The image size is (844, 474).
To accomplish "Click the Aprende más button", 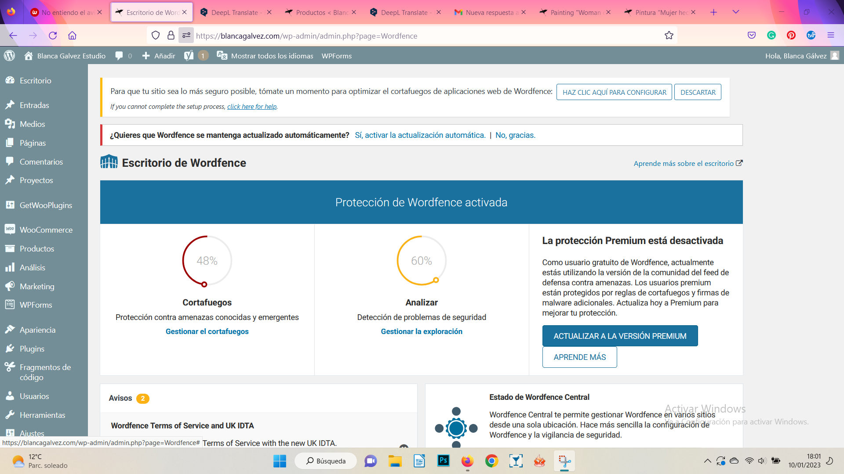I will click(579, 357).
